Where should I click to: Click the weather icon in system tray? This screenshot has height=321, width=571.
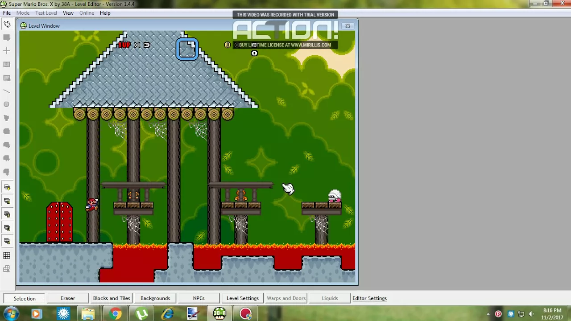point(510,314)
